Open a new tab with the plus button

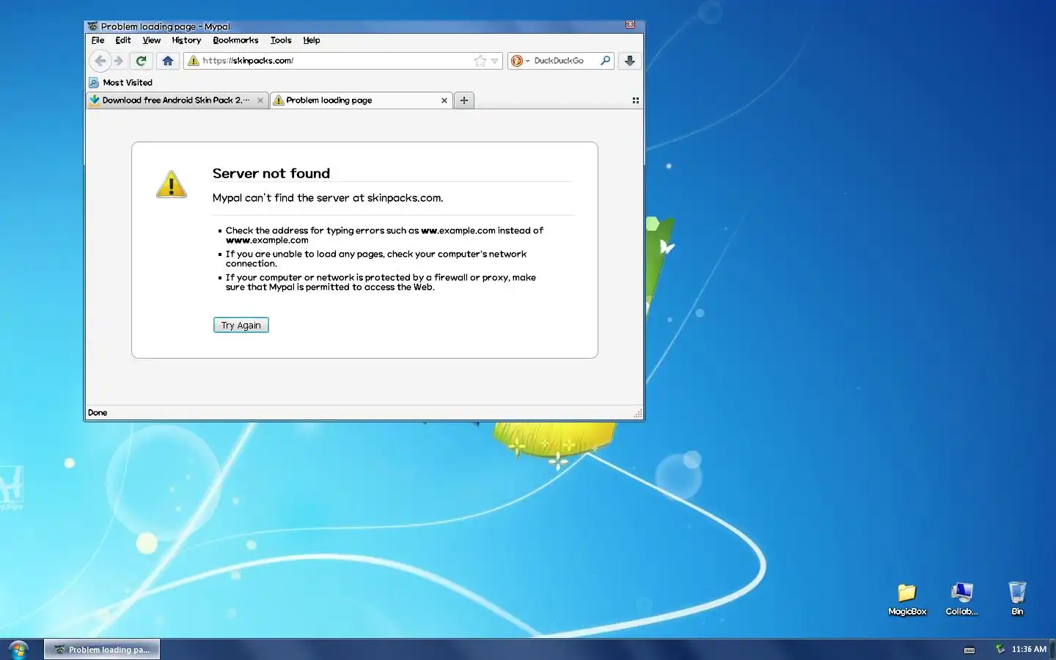[x=464, y=100]
